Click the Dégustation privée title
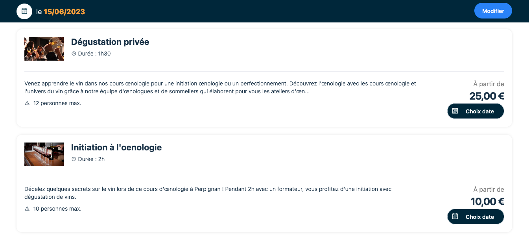This screenshot has height=237, width=529. tap(110, 42)
